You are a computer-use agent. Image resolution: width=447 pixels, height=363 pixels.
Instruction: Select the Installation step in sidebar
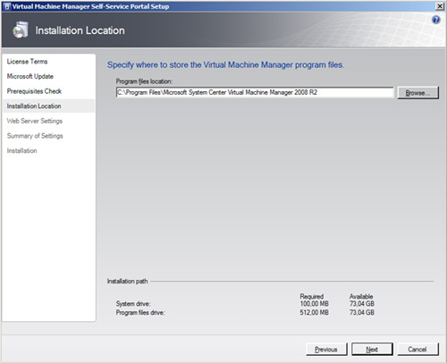(x=22, y=151)
